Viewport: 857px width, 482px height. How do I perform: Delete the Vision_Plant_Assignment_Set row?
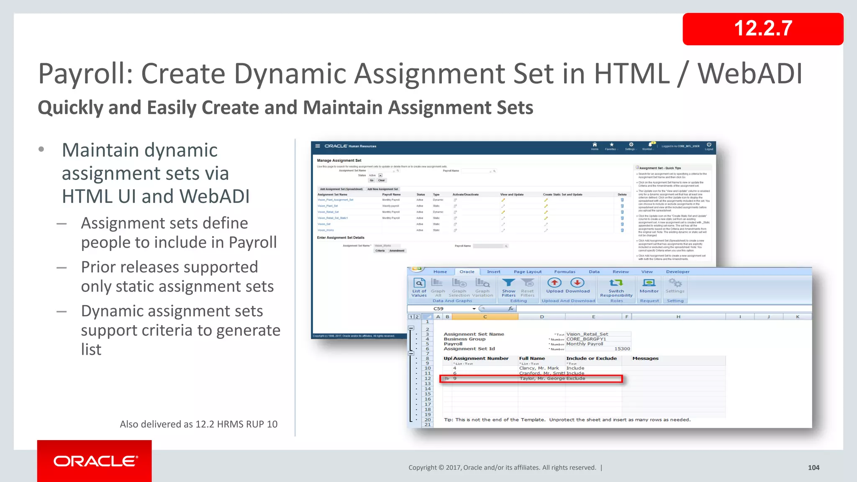pyautogui.click(x=622, y=200)
